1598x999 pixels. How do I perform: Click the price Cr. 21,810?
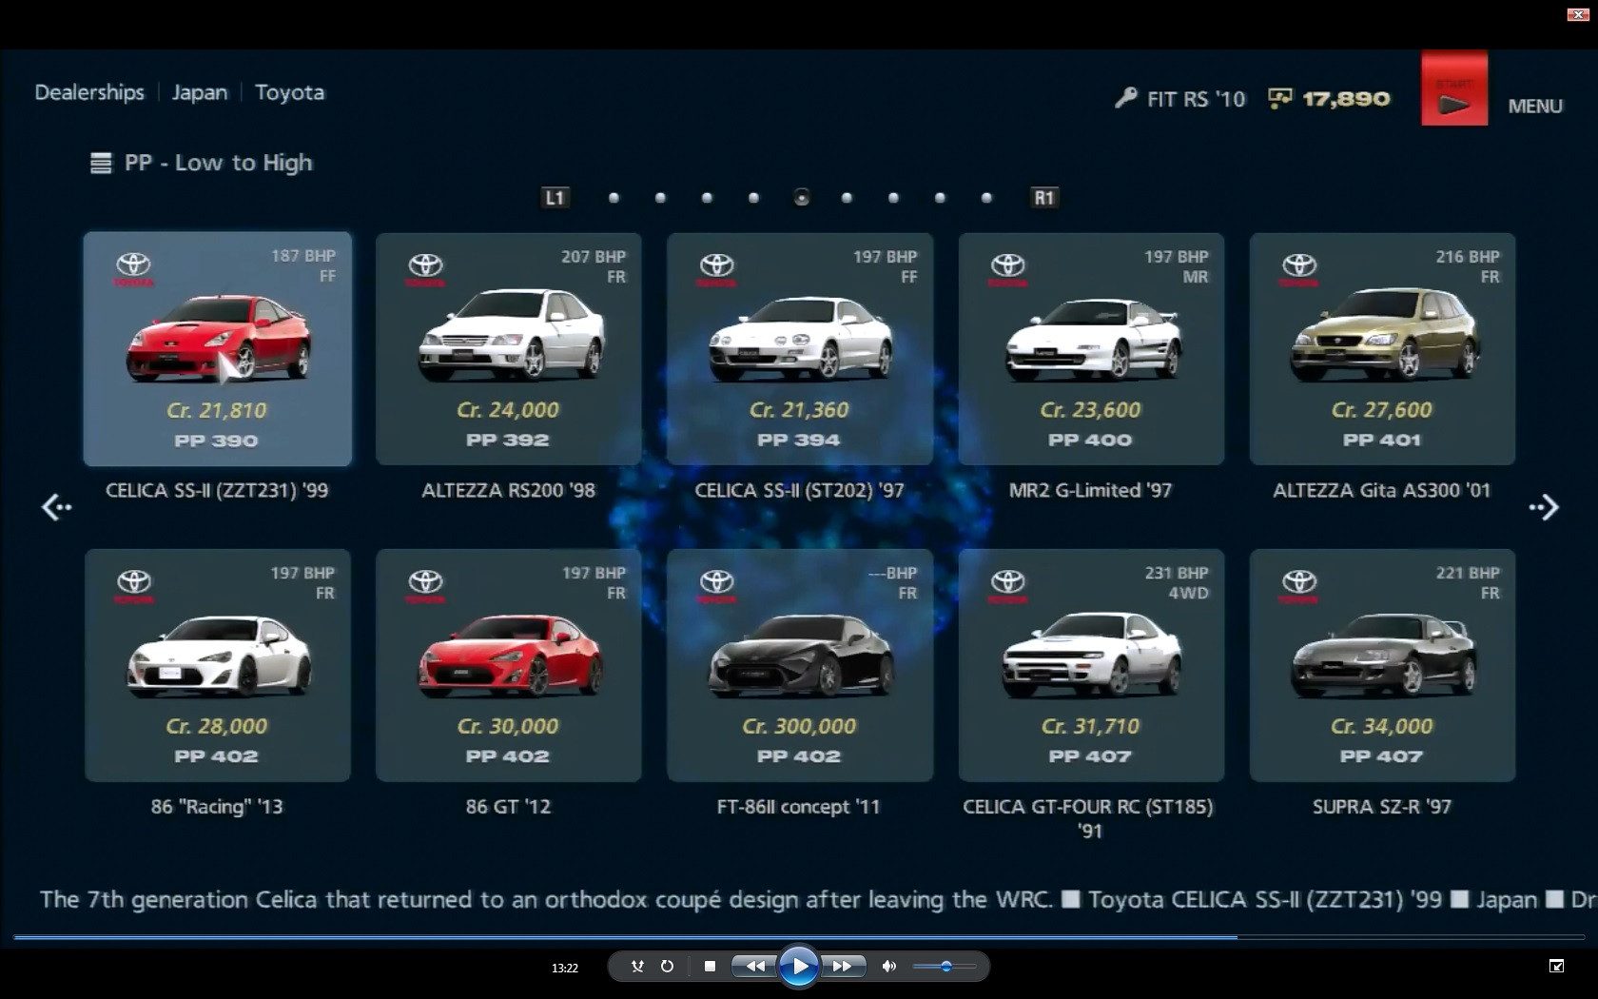(x=217, y=411)
